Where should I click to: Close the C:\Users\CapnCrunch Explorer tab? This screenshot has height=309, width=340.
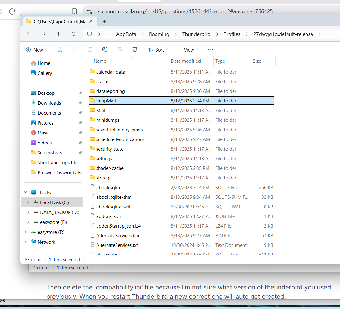pyautogui.click(x=91, y=21)
